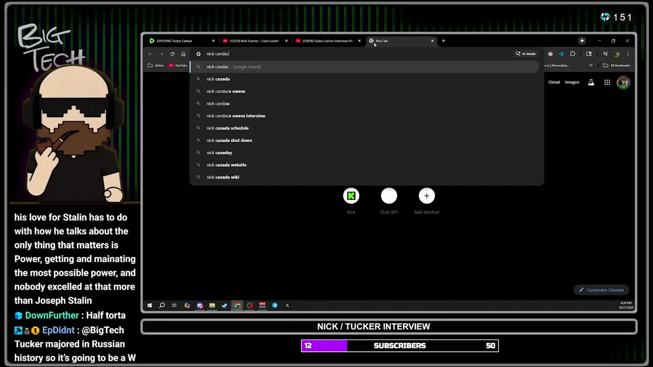Open AI Mode in the address bar
Screen dimensions: 653x367
pos(525,54)
